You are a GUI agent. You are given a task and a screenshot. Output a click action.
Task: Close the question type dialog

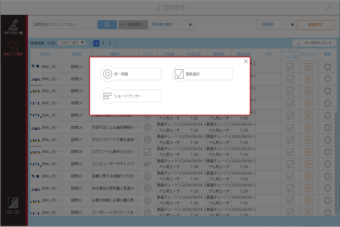point(246,61)
